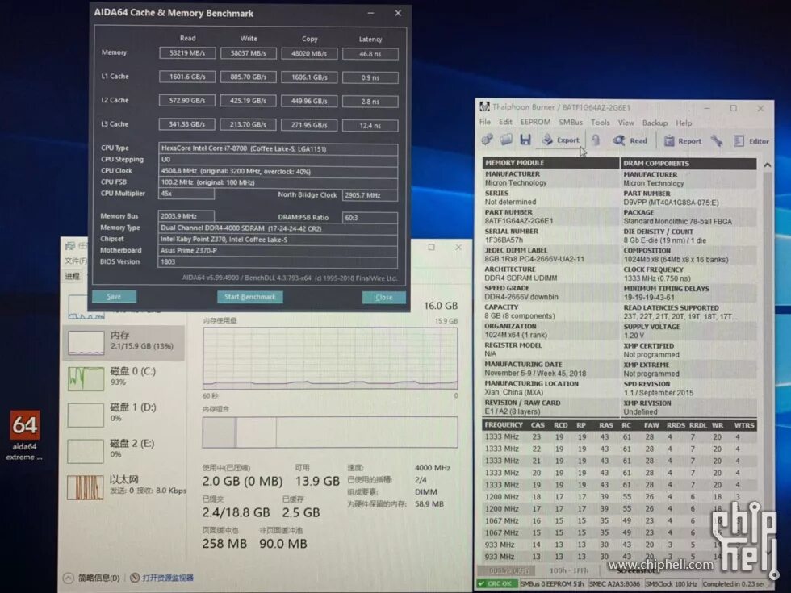Screen dimensions: 791x593
Task: Open the EEPROM menu
Action: pos(535,122)
